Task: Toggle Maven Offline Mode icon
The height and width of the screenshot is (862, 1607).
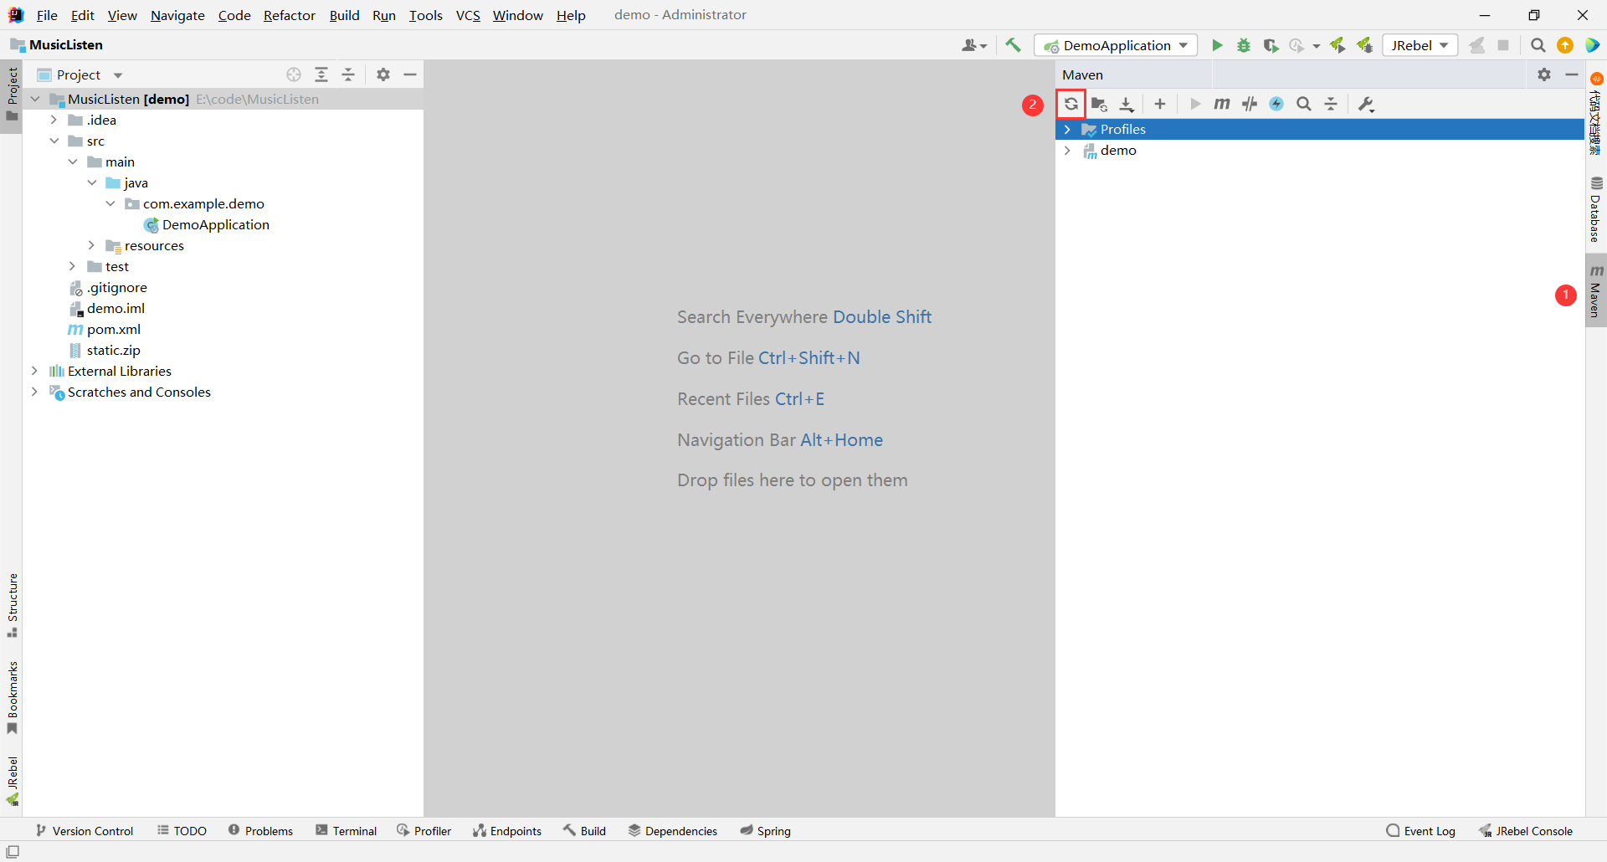Action: tap(1276, 104)
